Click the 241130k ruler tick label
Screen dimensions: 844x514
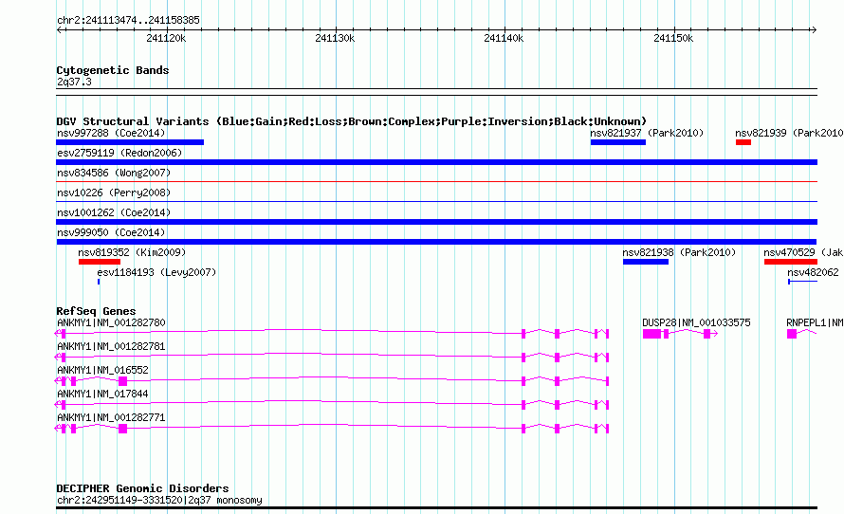pyautogui.click(x=335, y=38)
